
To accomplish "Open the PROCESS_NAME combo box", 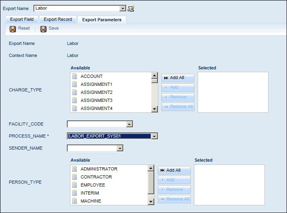I will 154,136.
